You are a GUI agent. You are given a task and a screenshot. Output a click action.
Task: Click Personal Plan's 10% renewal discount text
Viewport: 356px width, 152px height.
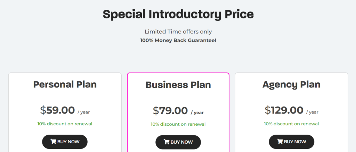pos(65,124)
